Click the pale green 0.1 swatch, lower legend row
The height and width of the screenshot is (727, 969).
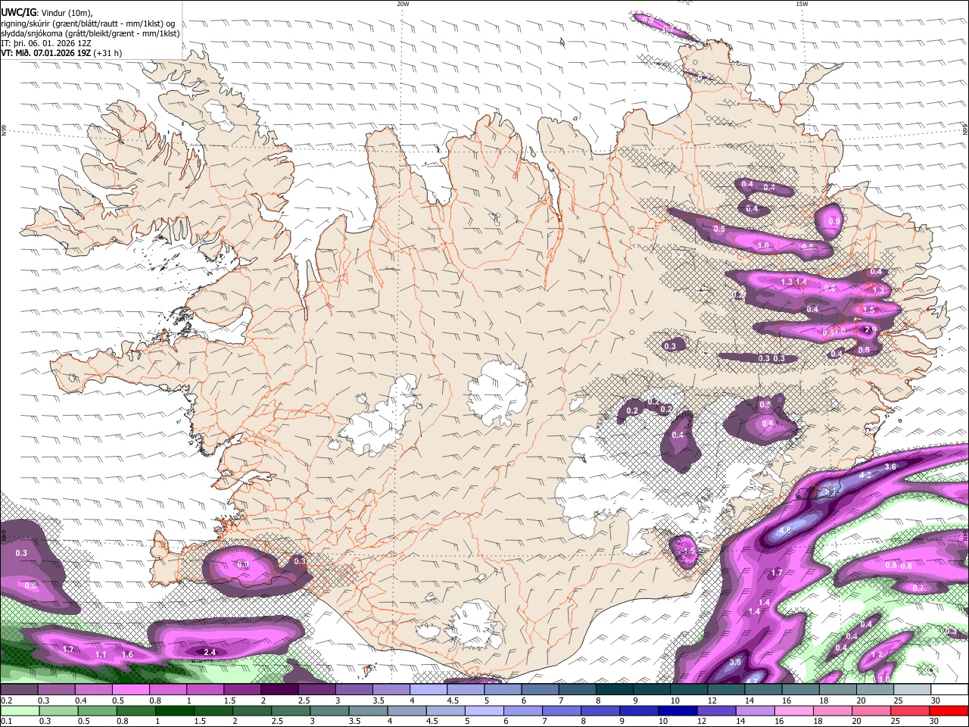pyautogui.click(x=19, y=710)
